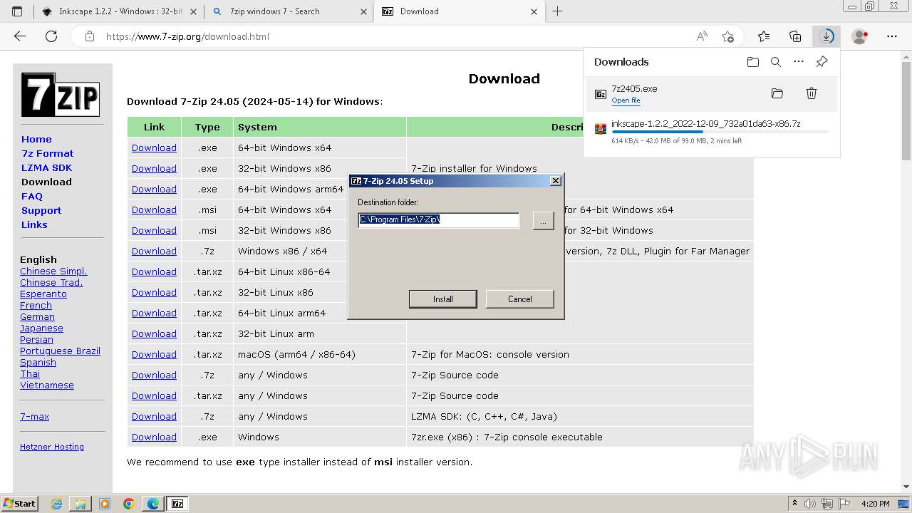The height and width of the screenshot is (513, 912).
Task: Switch language to Portuguese Brazil
Action: (x=60, y=351)
